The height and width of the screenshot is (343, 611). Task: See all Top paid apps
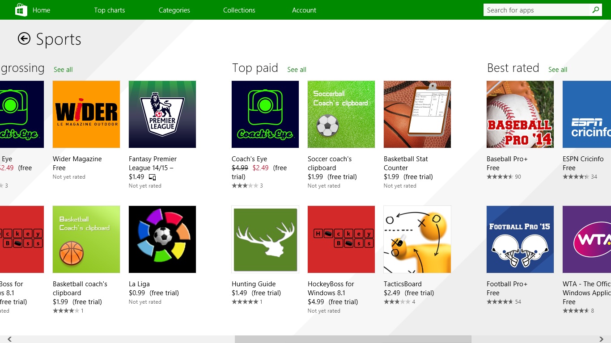pyautogui.click(x=297, y=70)
